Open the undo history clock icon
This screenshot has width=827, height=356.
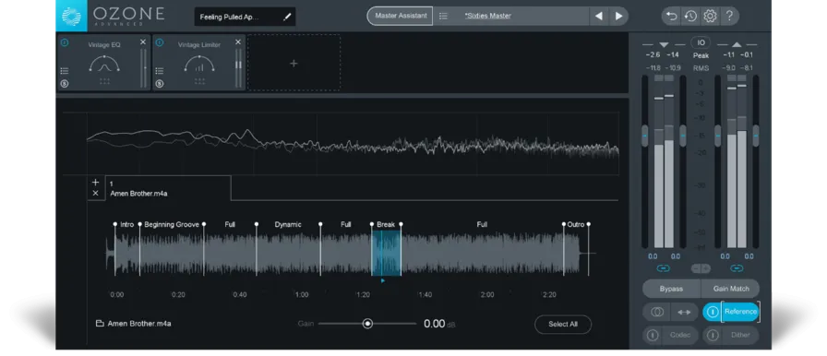click(690, 17)
